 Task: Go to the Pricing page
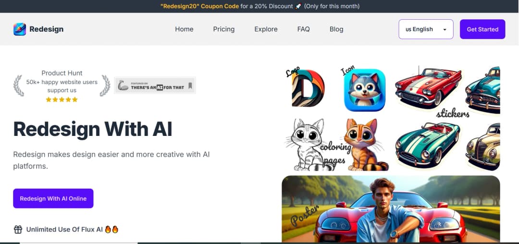(224, 29)
